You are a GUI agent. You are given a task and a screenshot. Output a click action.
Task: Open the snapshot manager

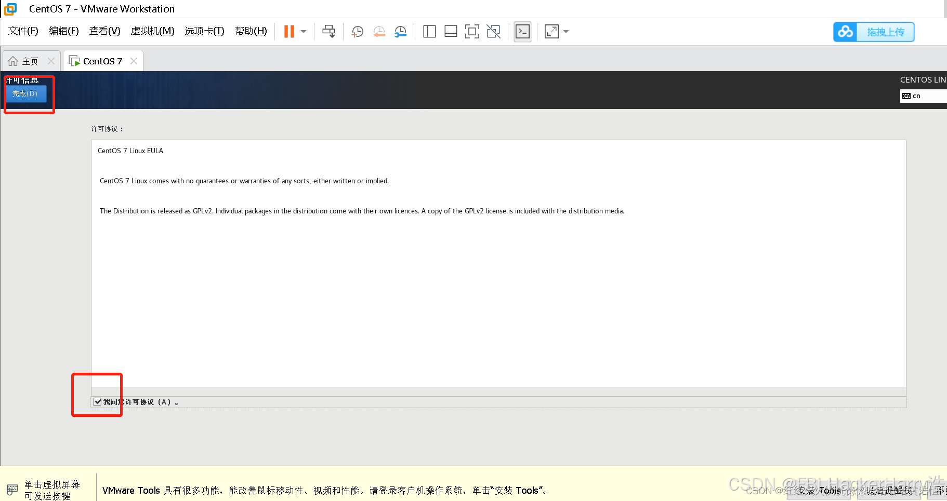click(x=401, y=32)
